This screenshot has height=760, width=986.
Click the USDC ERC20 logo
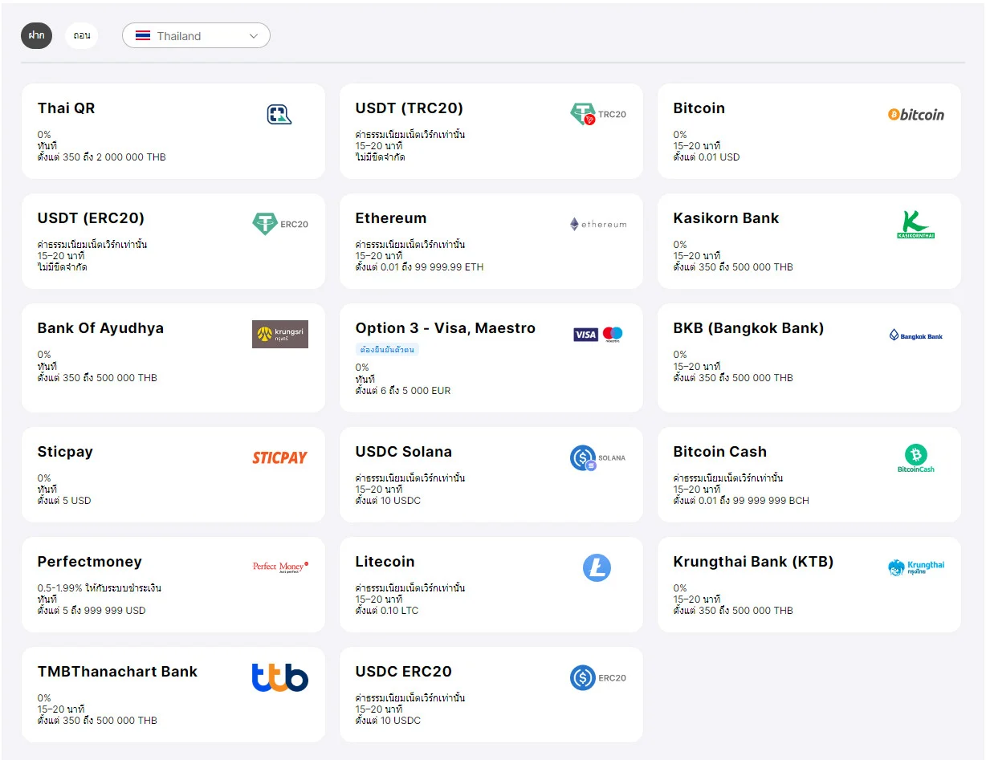tap(598, 678)
